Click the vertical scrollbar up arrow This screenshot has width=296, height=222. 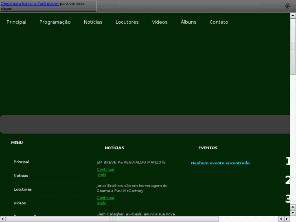point(293,15)
